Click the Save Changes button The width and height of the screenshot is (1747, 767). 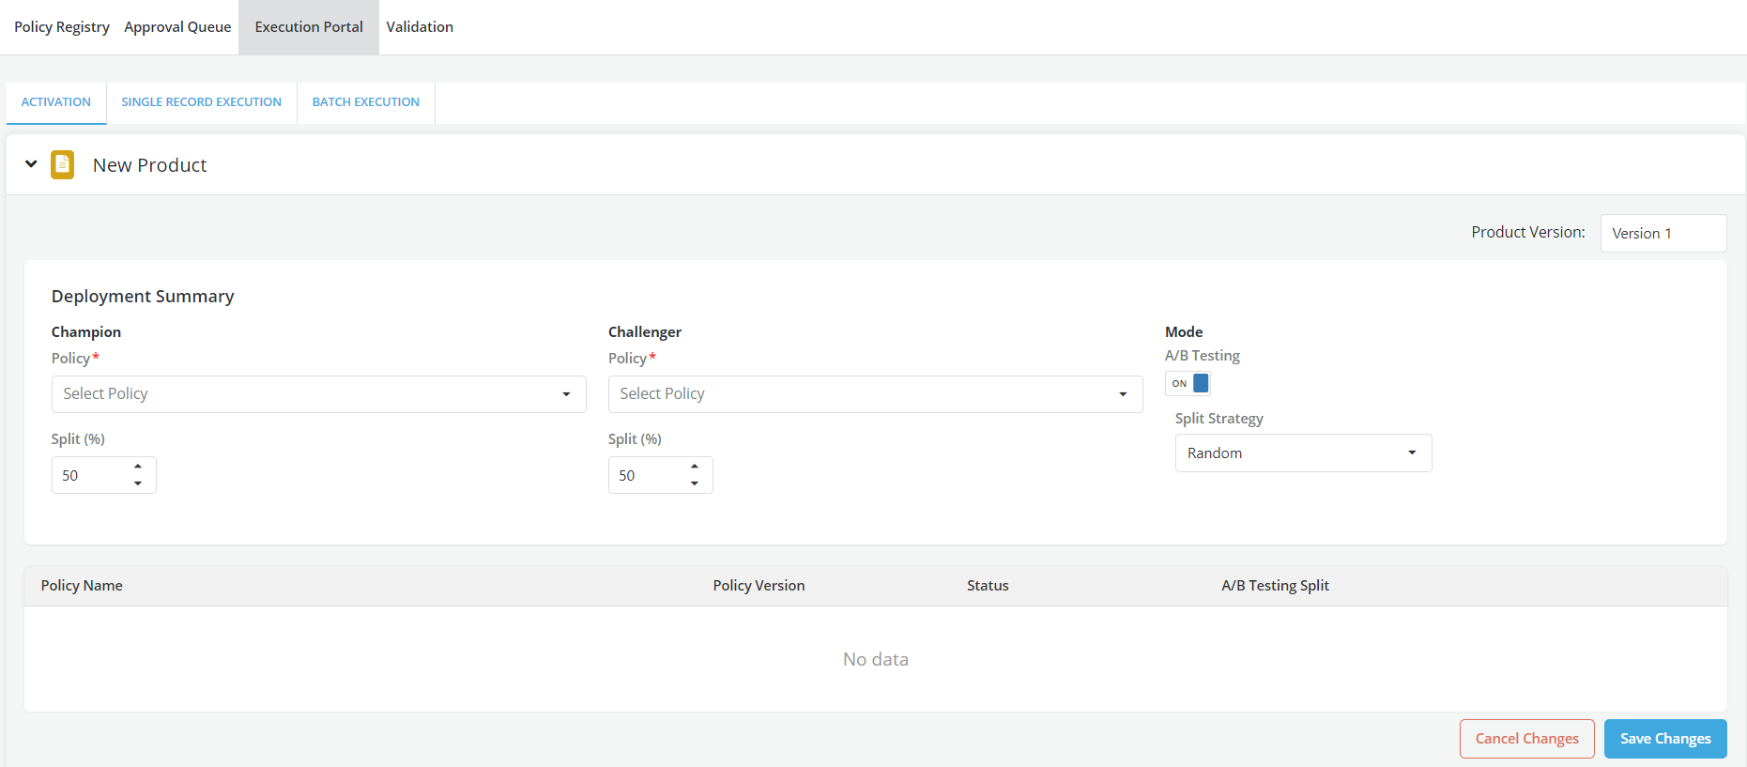point(1664,739)
